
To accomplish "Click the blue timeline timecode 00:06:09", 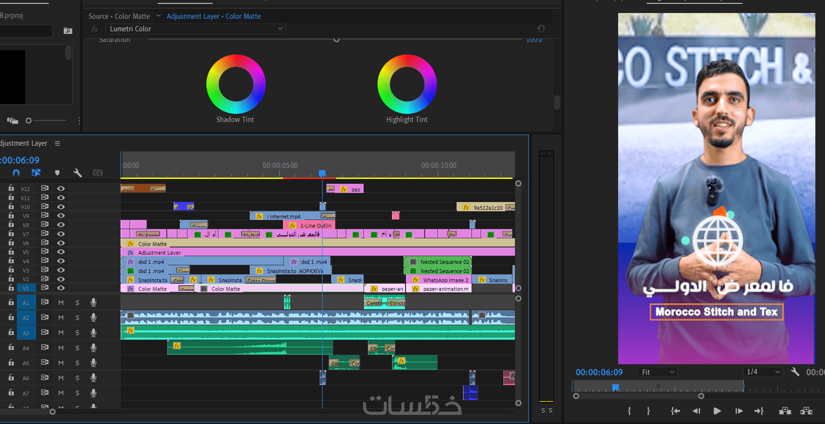I will pos(20,160).
